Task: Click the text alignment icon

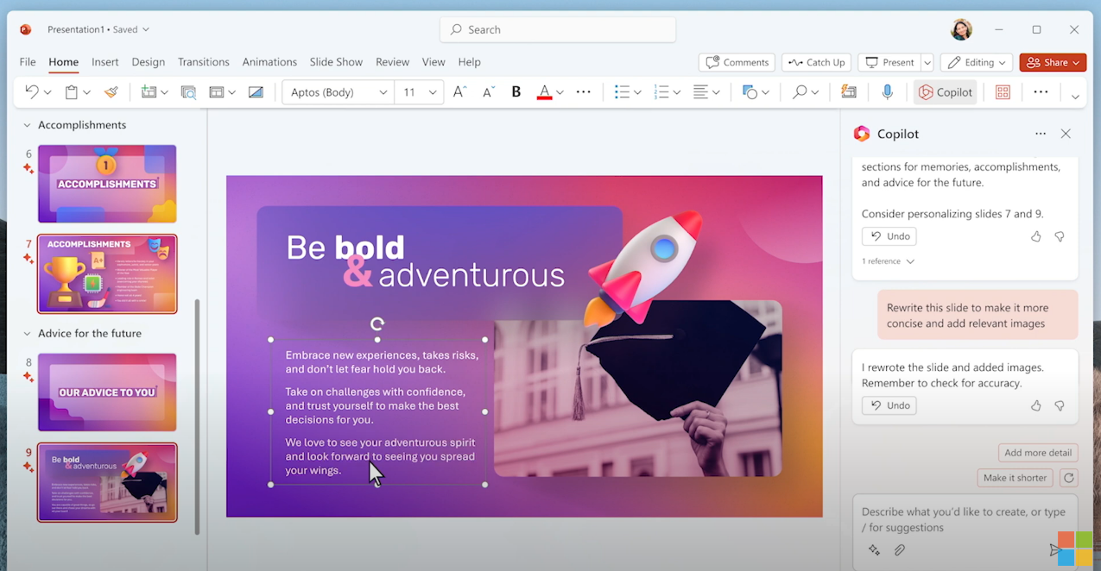Action: click(x=701, y=91)
